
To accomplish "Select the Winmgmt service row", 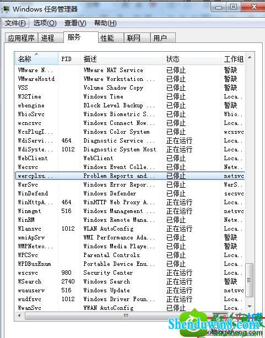I will [x=130, y=211].
